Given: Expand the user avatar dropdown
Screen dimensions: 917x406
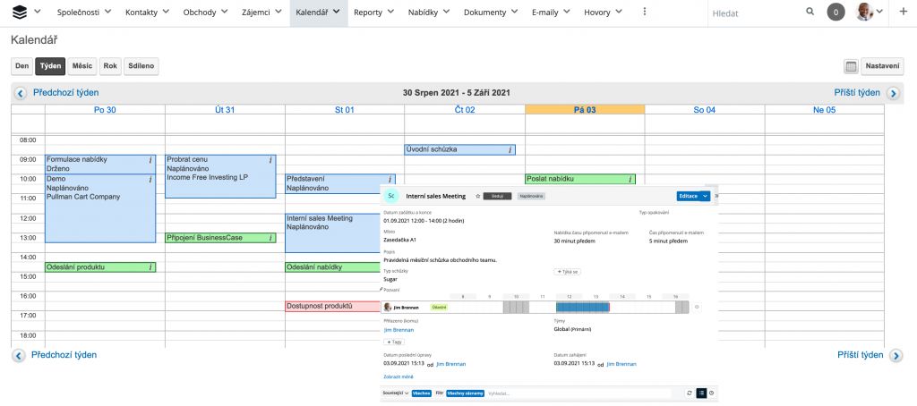Looking at the screenshot, I should [878, 13].
